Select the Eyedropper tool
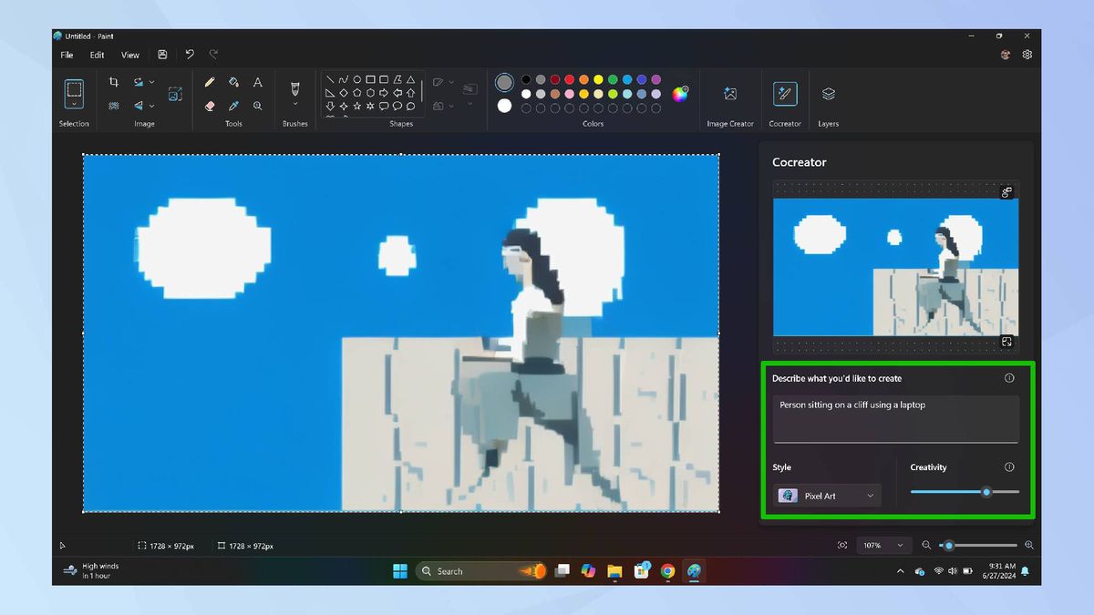 (233, 106)
